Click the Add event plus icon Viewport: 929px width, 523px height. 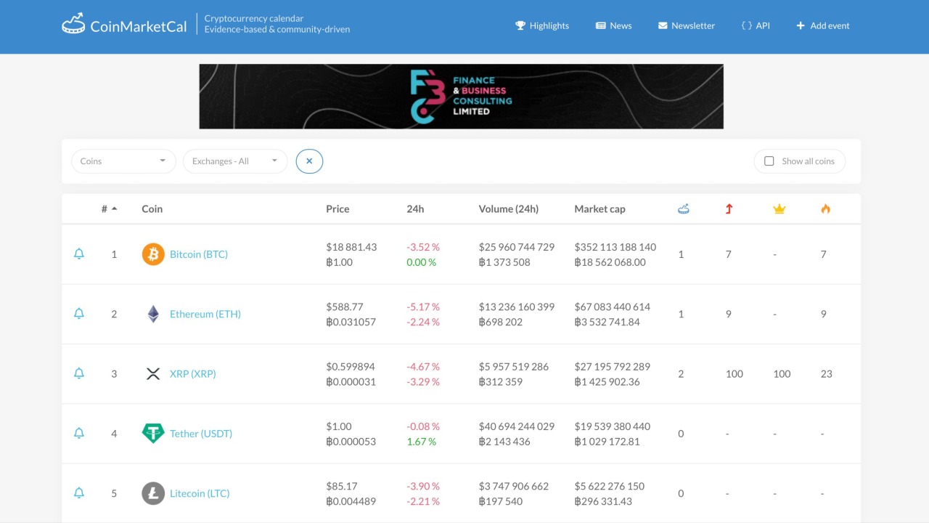click(x=801, y=25)
